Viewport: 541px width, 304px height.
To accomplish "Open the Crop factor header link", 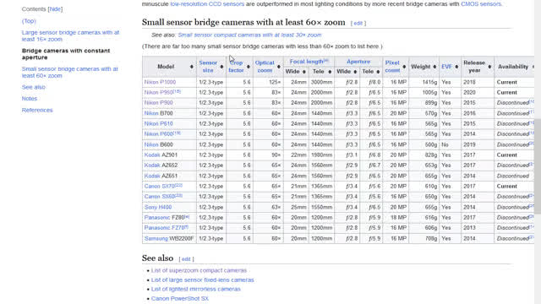I will pyautogui.click(x=237, y=67).
